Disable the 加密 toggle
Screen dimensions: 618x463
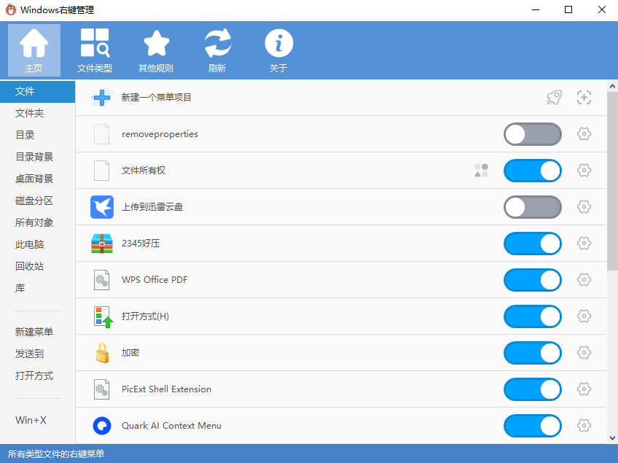coord(533,353)
